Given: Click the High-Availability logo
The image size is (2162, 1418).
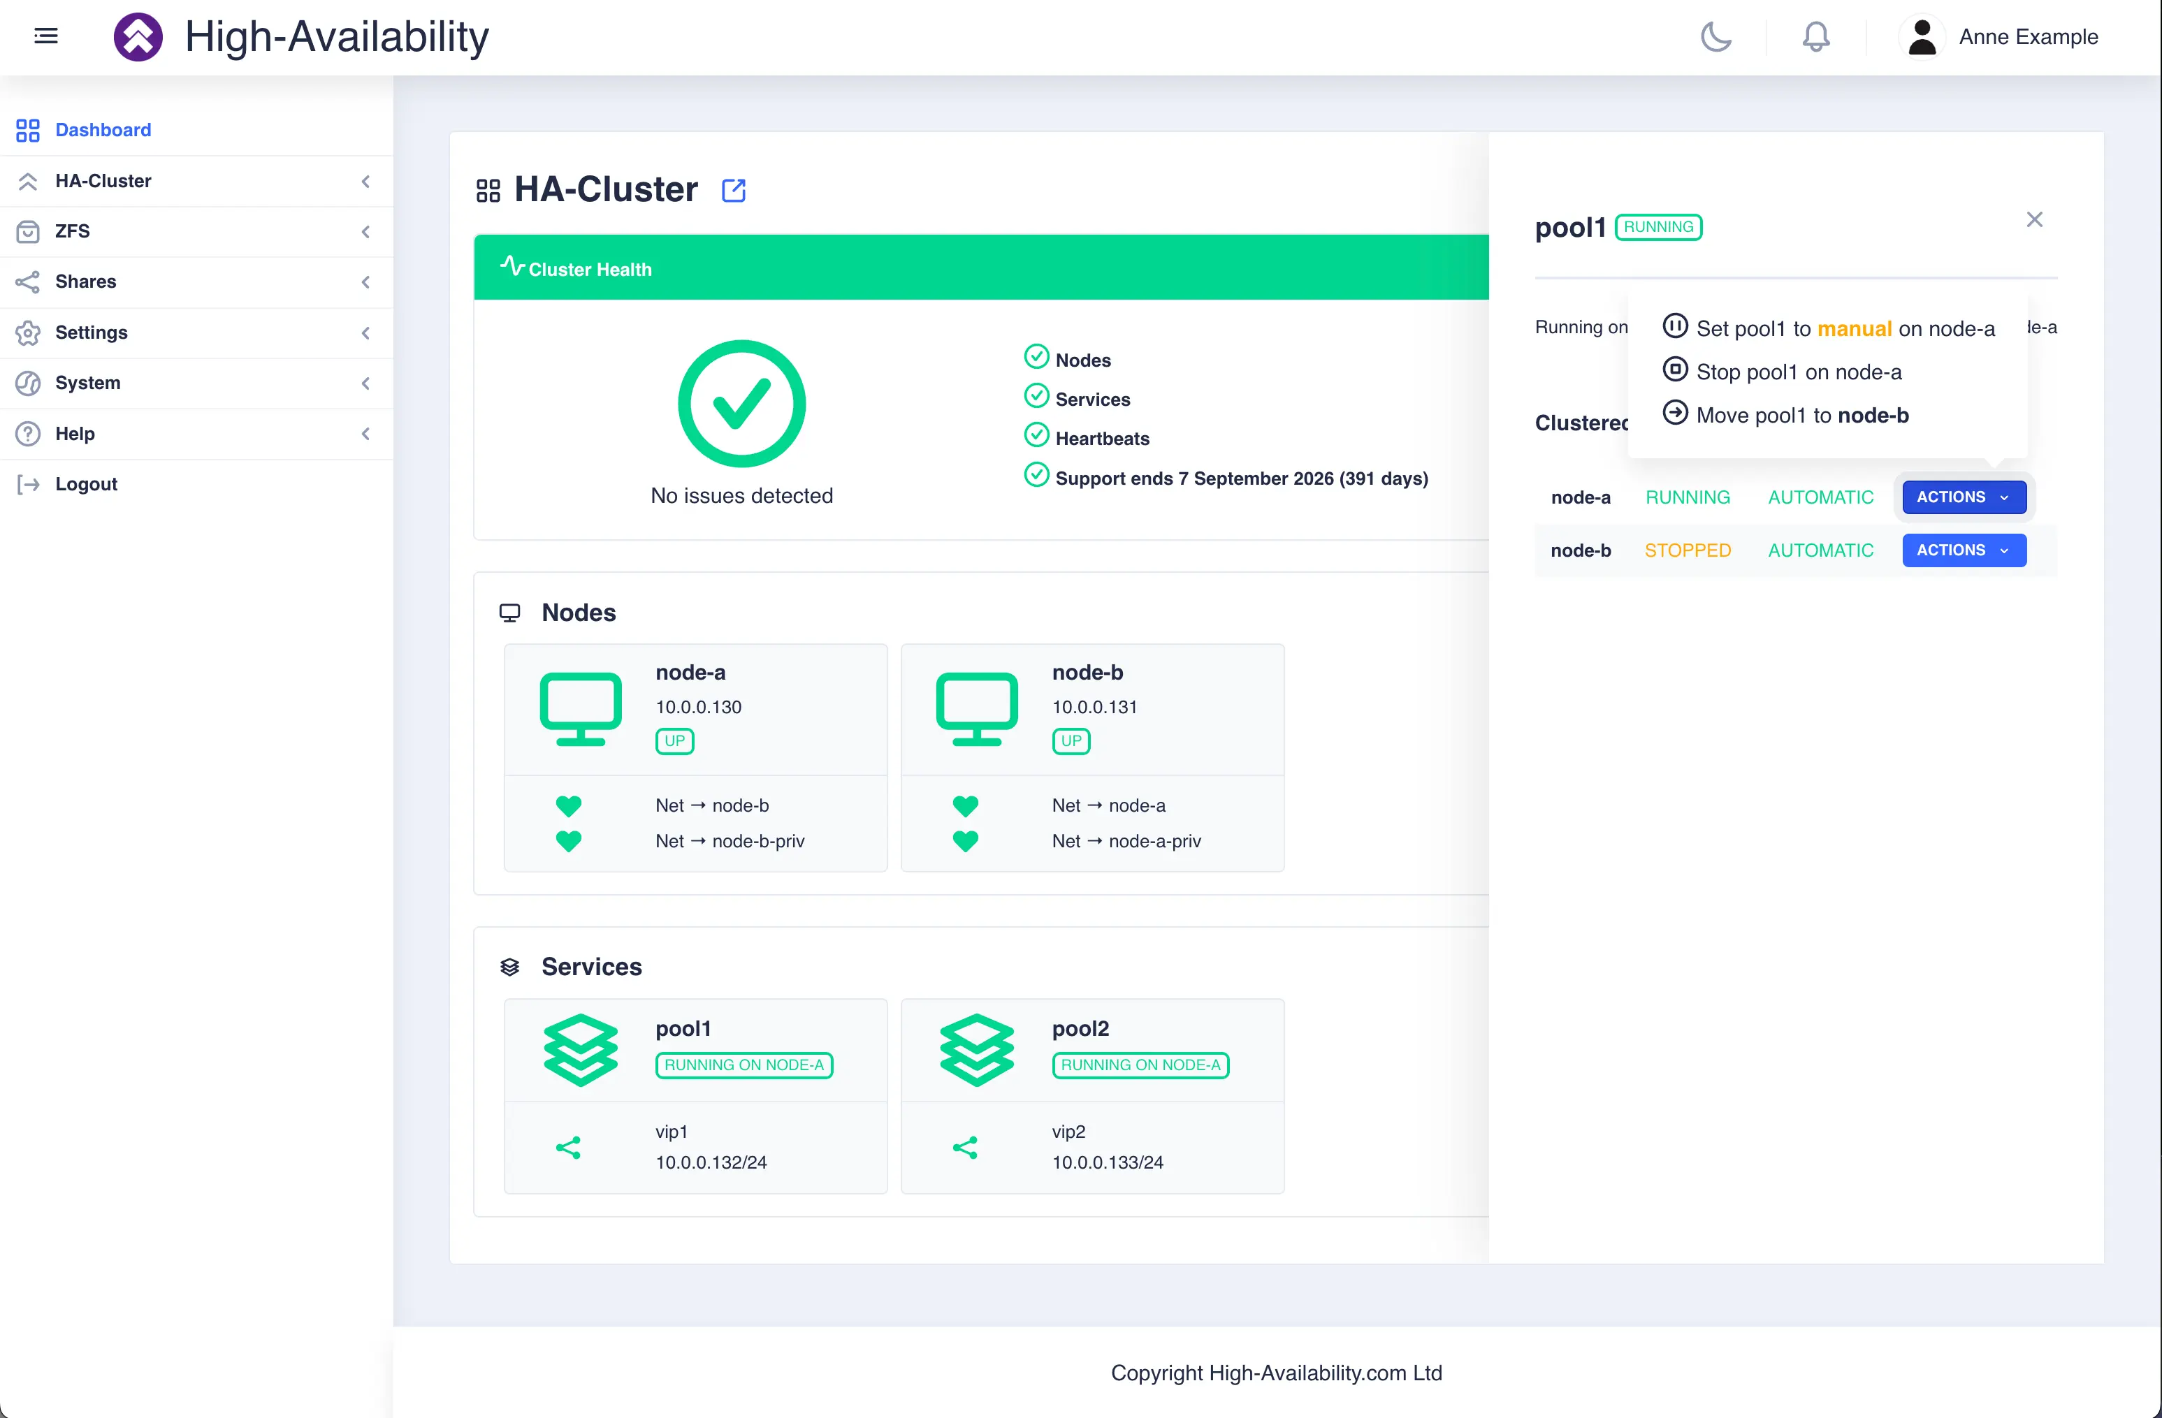Looking at the screenshot, I should 138,36.
